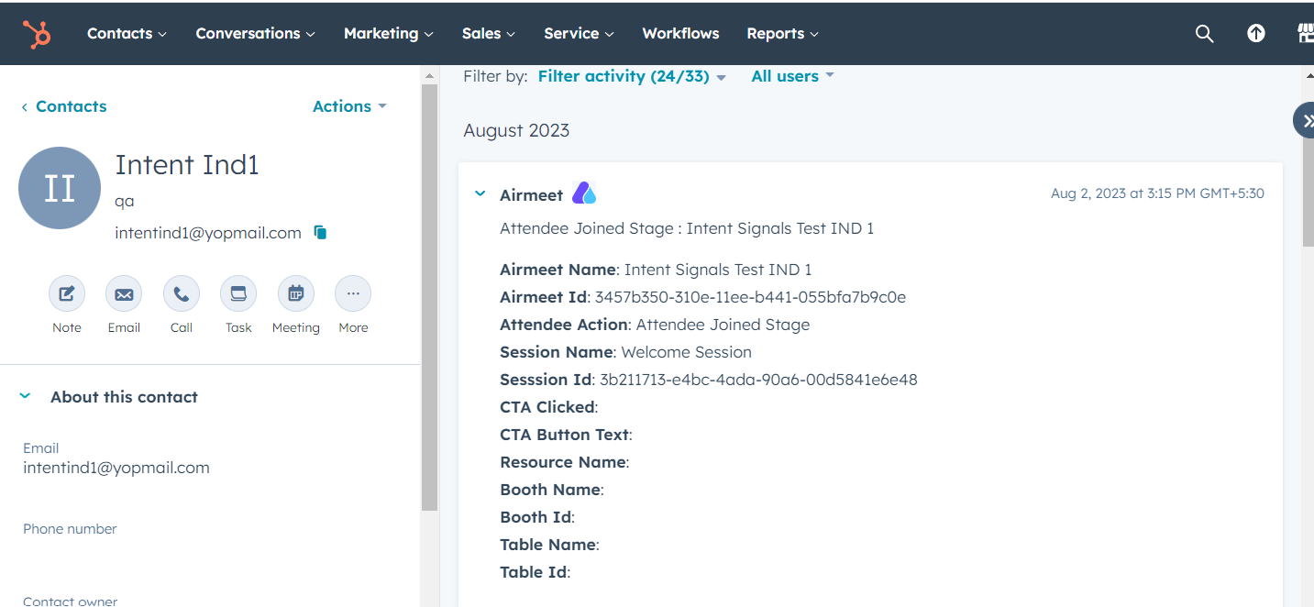Collapse the right sidebar with double-arrow button
The height and width of the screenshot is (607, 1314).
pos(1306,120)
